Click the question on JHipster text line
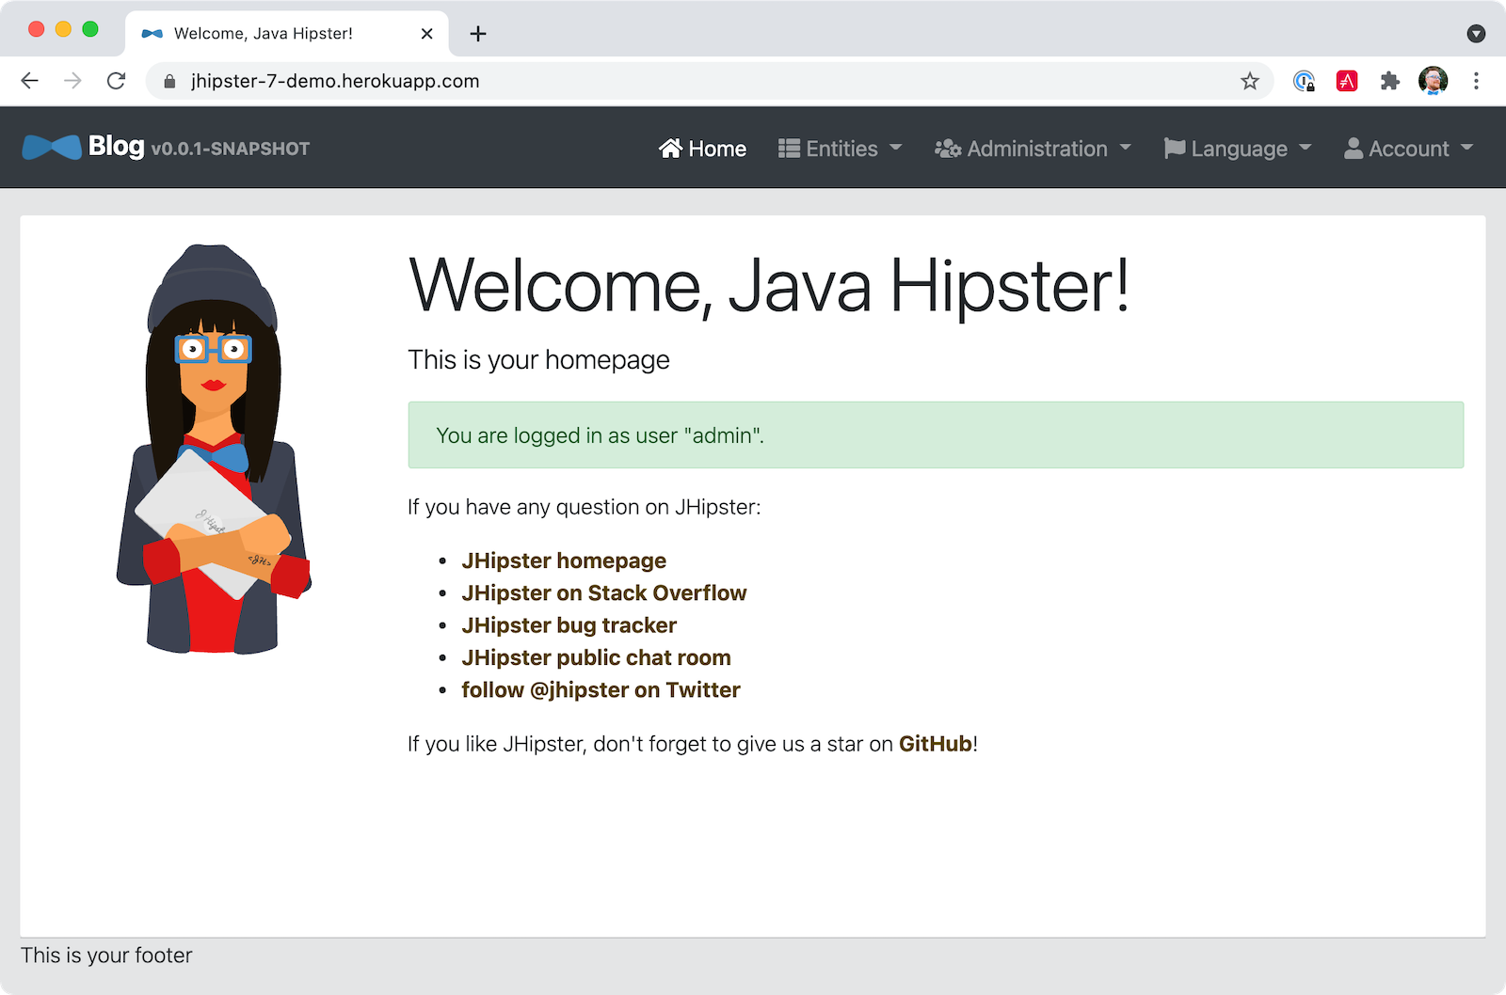 click(584, 507)
